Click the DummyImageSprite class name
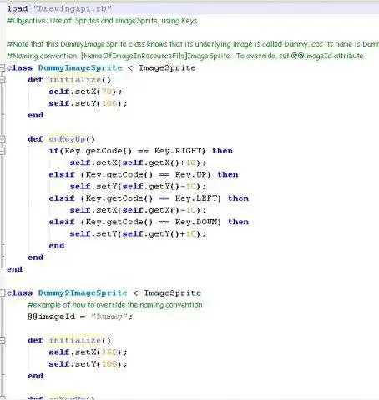 [80, 68]
